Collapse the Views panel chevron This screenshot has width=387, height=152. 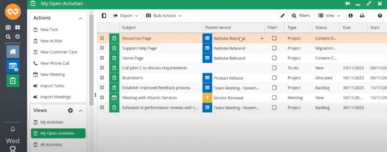click(x=81, y=111)
